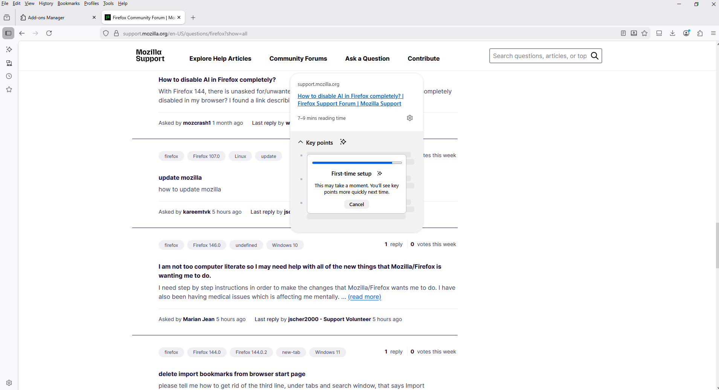Viewport: 719px width, 390px height.
Task: Open the application hamburger menu
Action: click(x=713, y=33)
